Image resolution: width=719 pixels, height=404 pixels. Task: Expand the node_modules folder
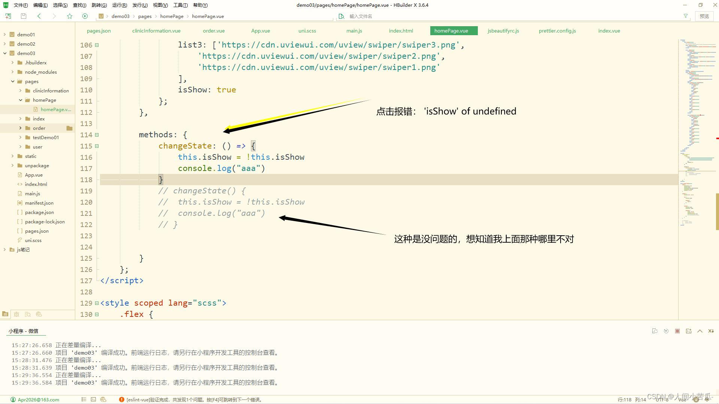pos(12,72)
